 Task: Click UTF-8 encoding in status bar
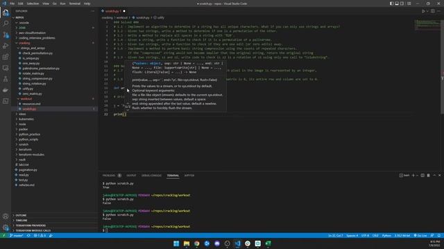click(x=365, y=235)
